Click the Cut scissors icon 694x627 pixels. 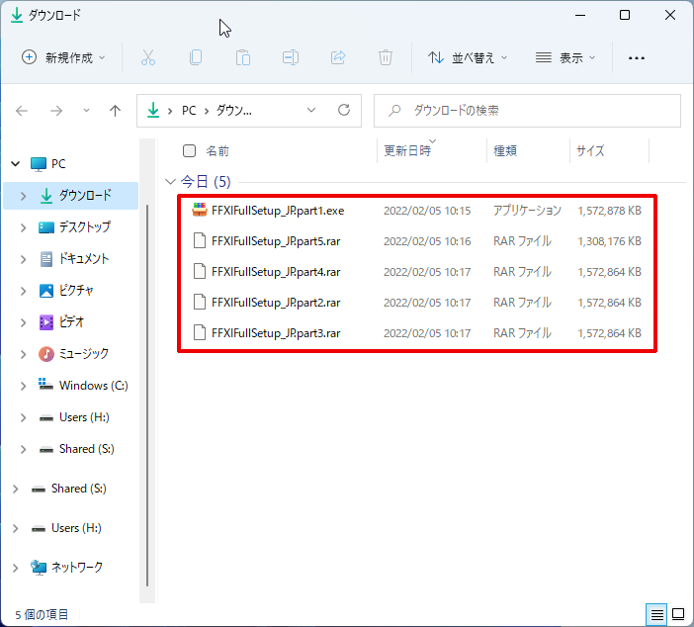pyautogui.click(x=148, y=57)
